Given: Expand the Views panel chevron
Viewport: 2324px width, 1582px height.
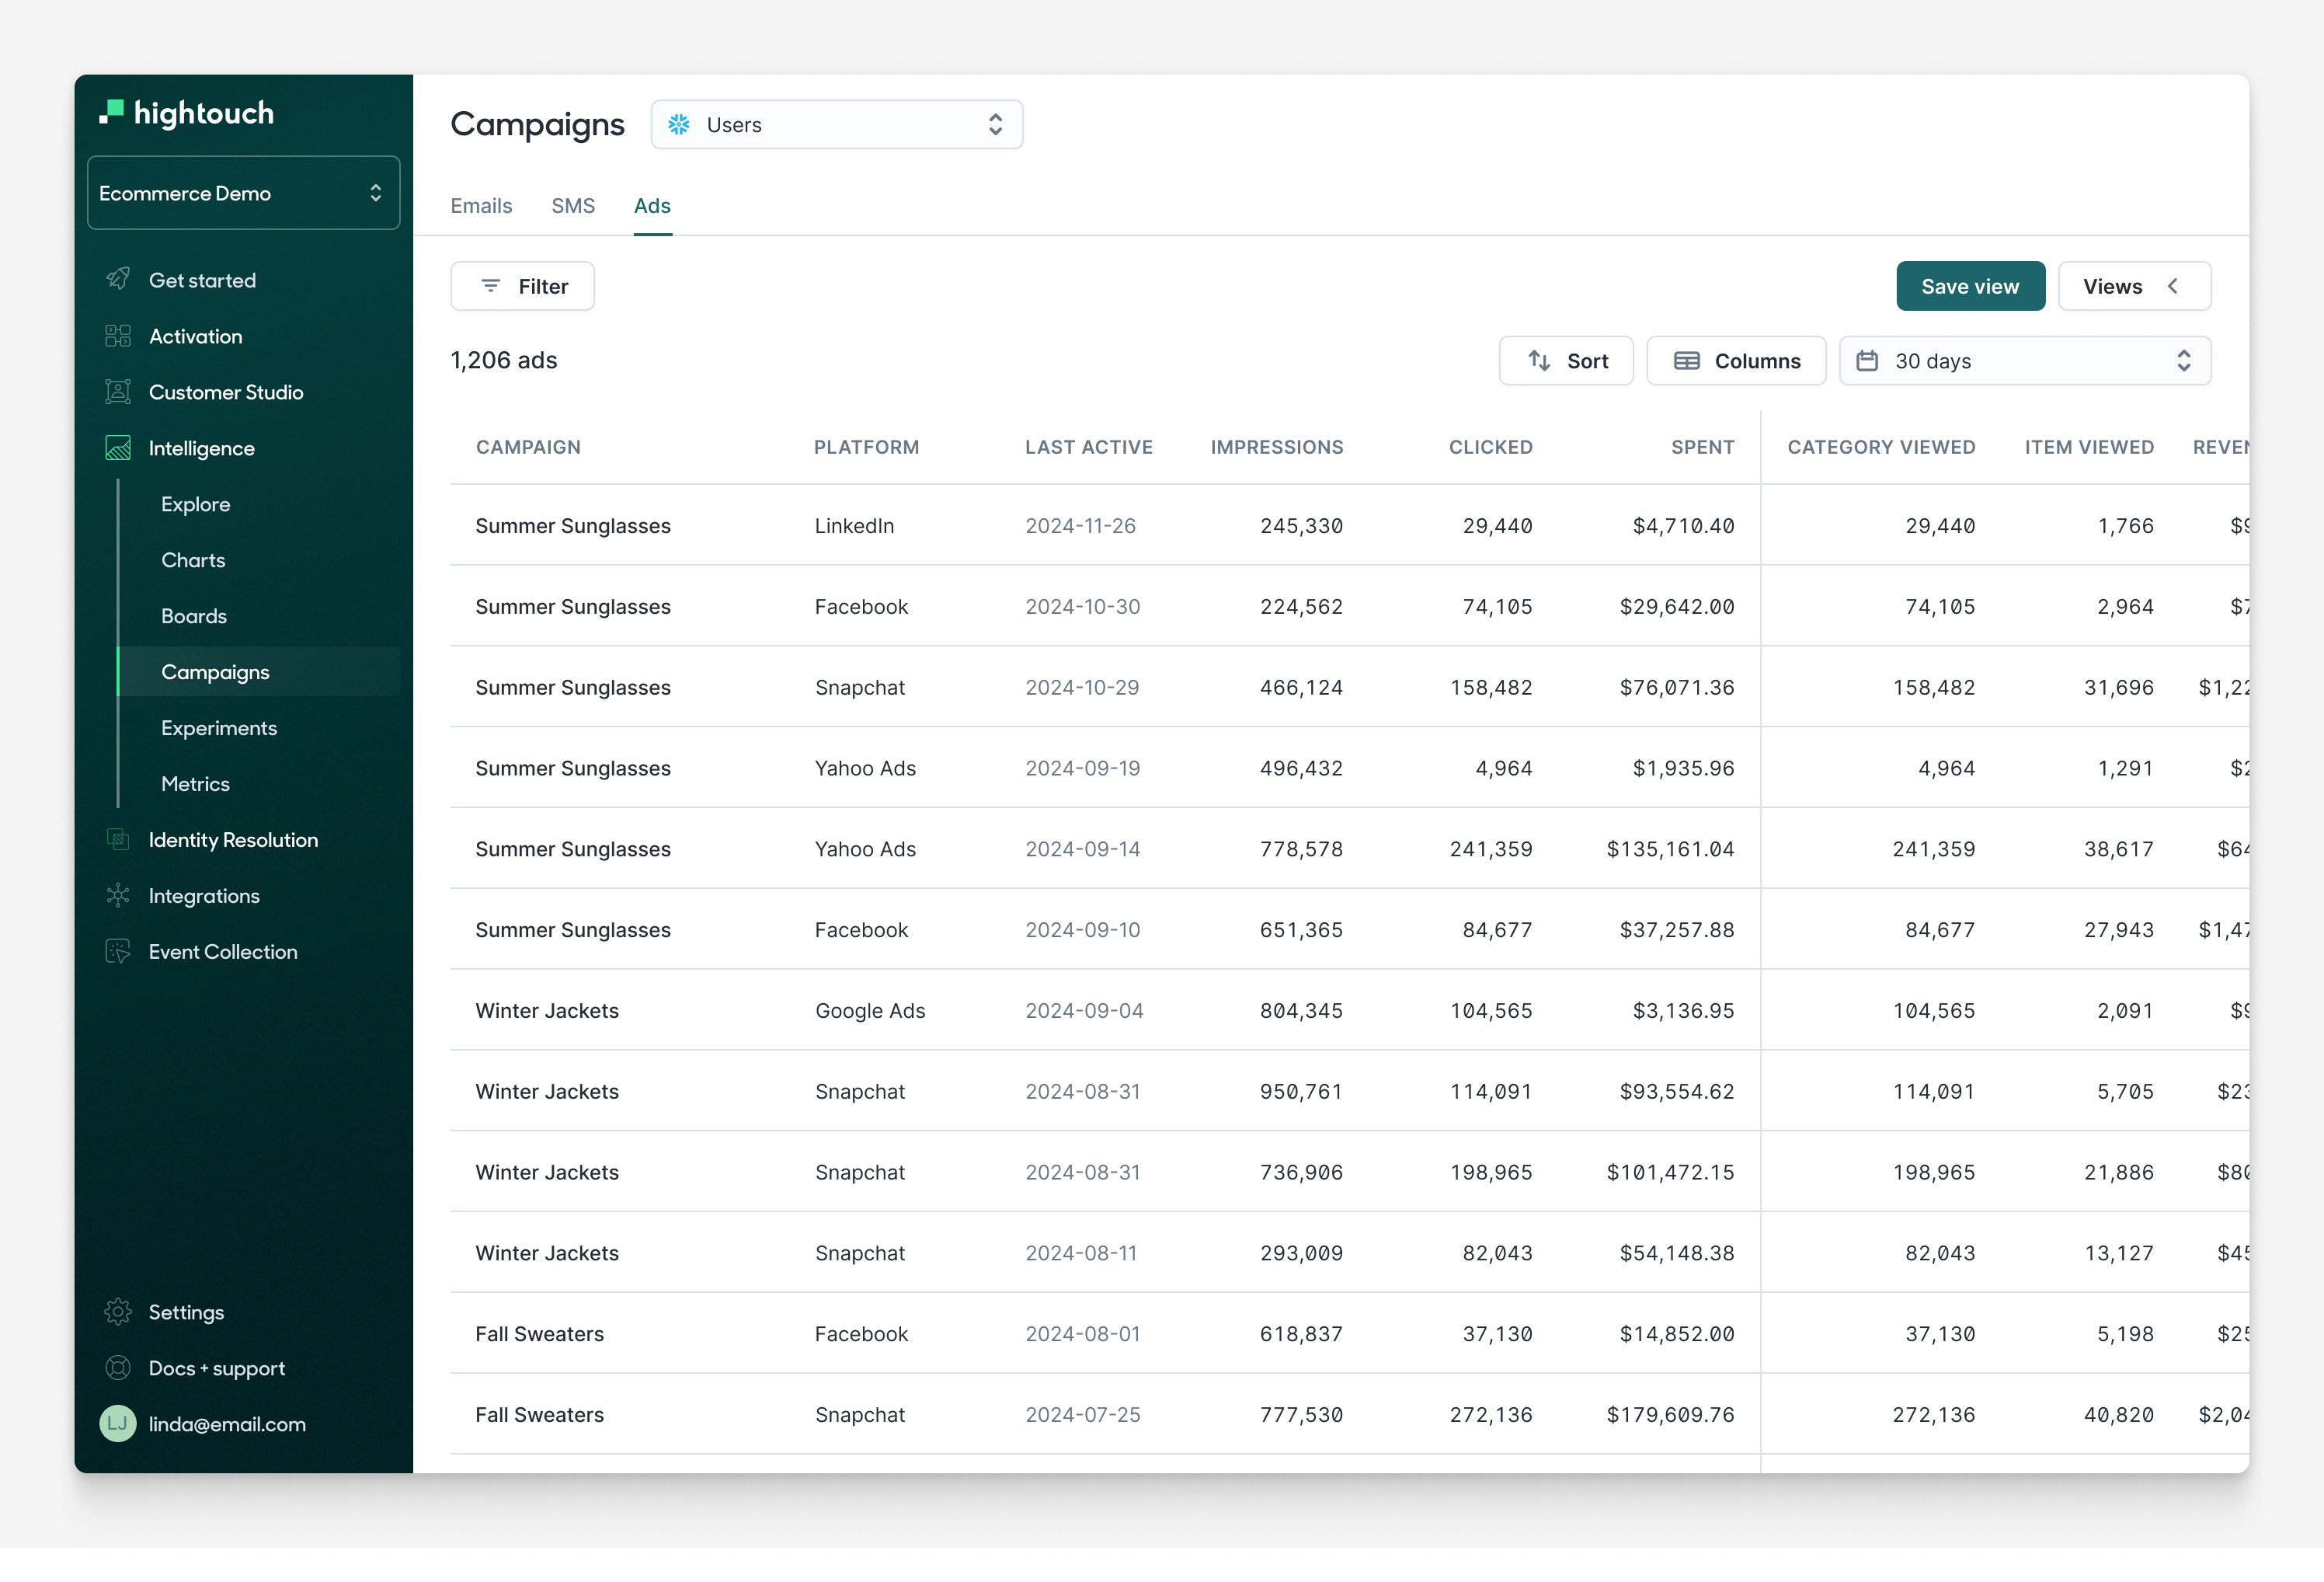Looking at the screenshot, I should (2174, 286).
